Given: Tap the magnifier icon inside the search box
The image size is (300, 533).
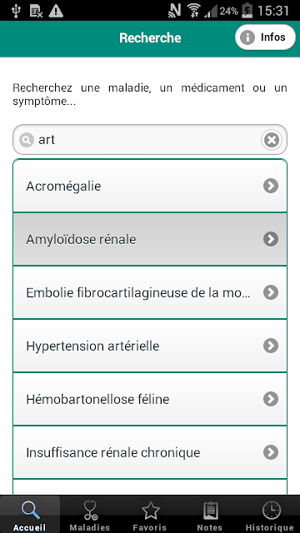Looking at the screenshot, I should pos(27,140).
